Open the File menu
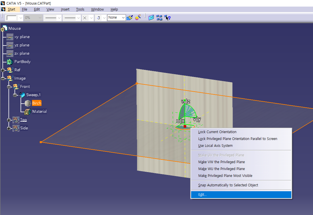313x215 pixels. (24, 9)
